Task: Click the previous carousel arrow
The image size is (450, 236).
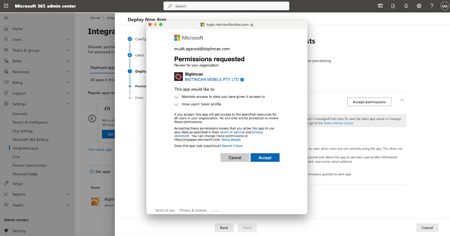Action: click(x=92, y=118)
